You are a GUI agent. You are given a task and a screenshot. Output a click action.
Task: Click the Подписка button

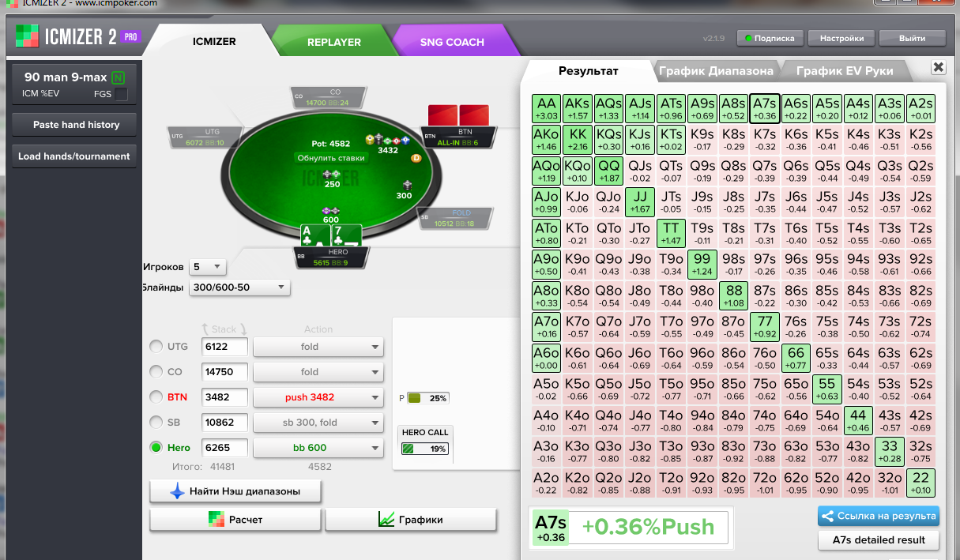pos(770,38)
